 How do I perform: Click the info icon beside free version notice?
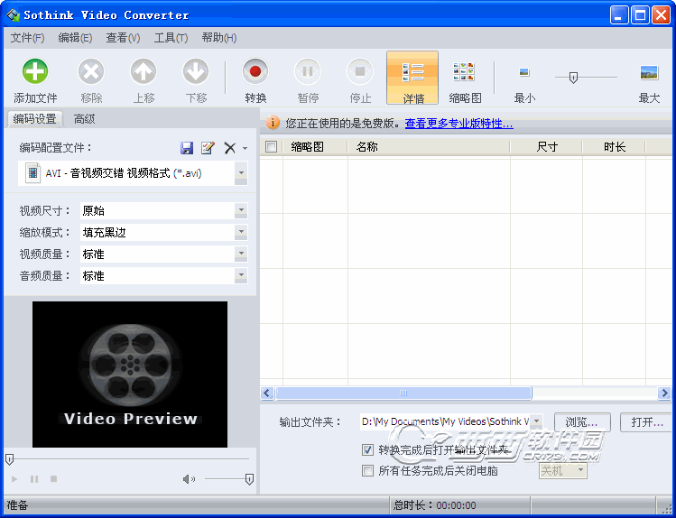click(x=273, y=123)
